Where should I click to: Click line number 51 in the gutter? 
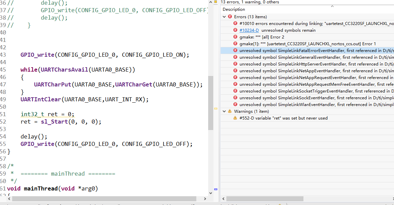click(x=3, y=114)
